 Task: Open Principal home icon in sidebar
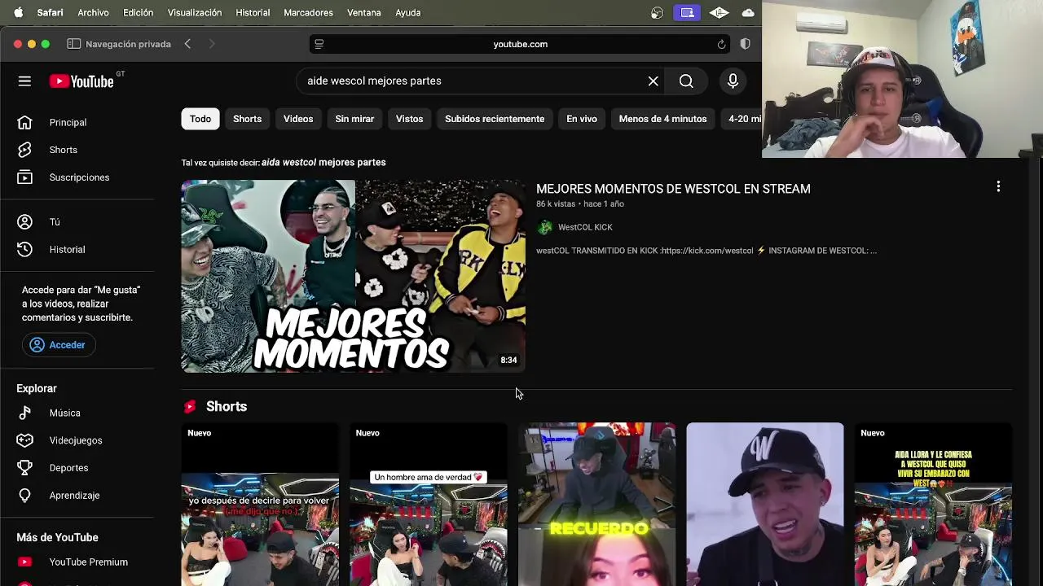point(24,122)
